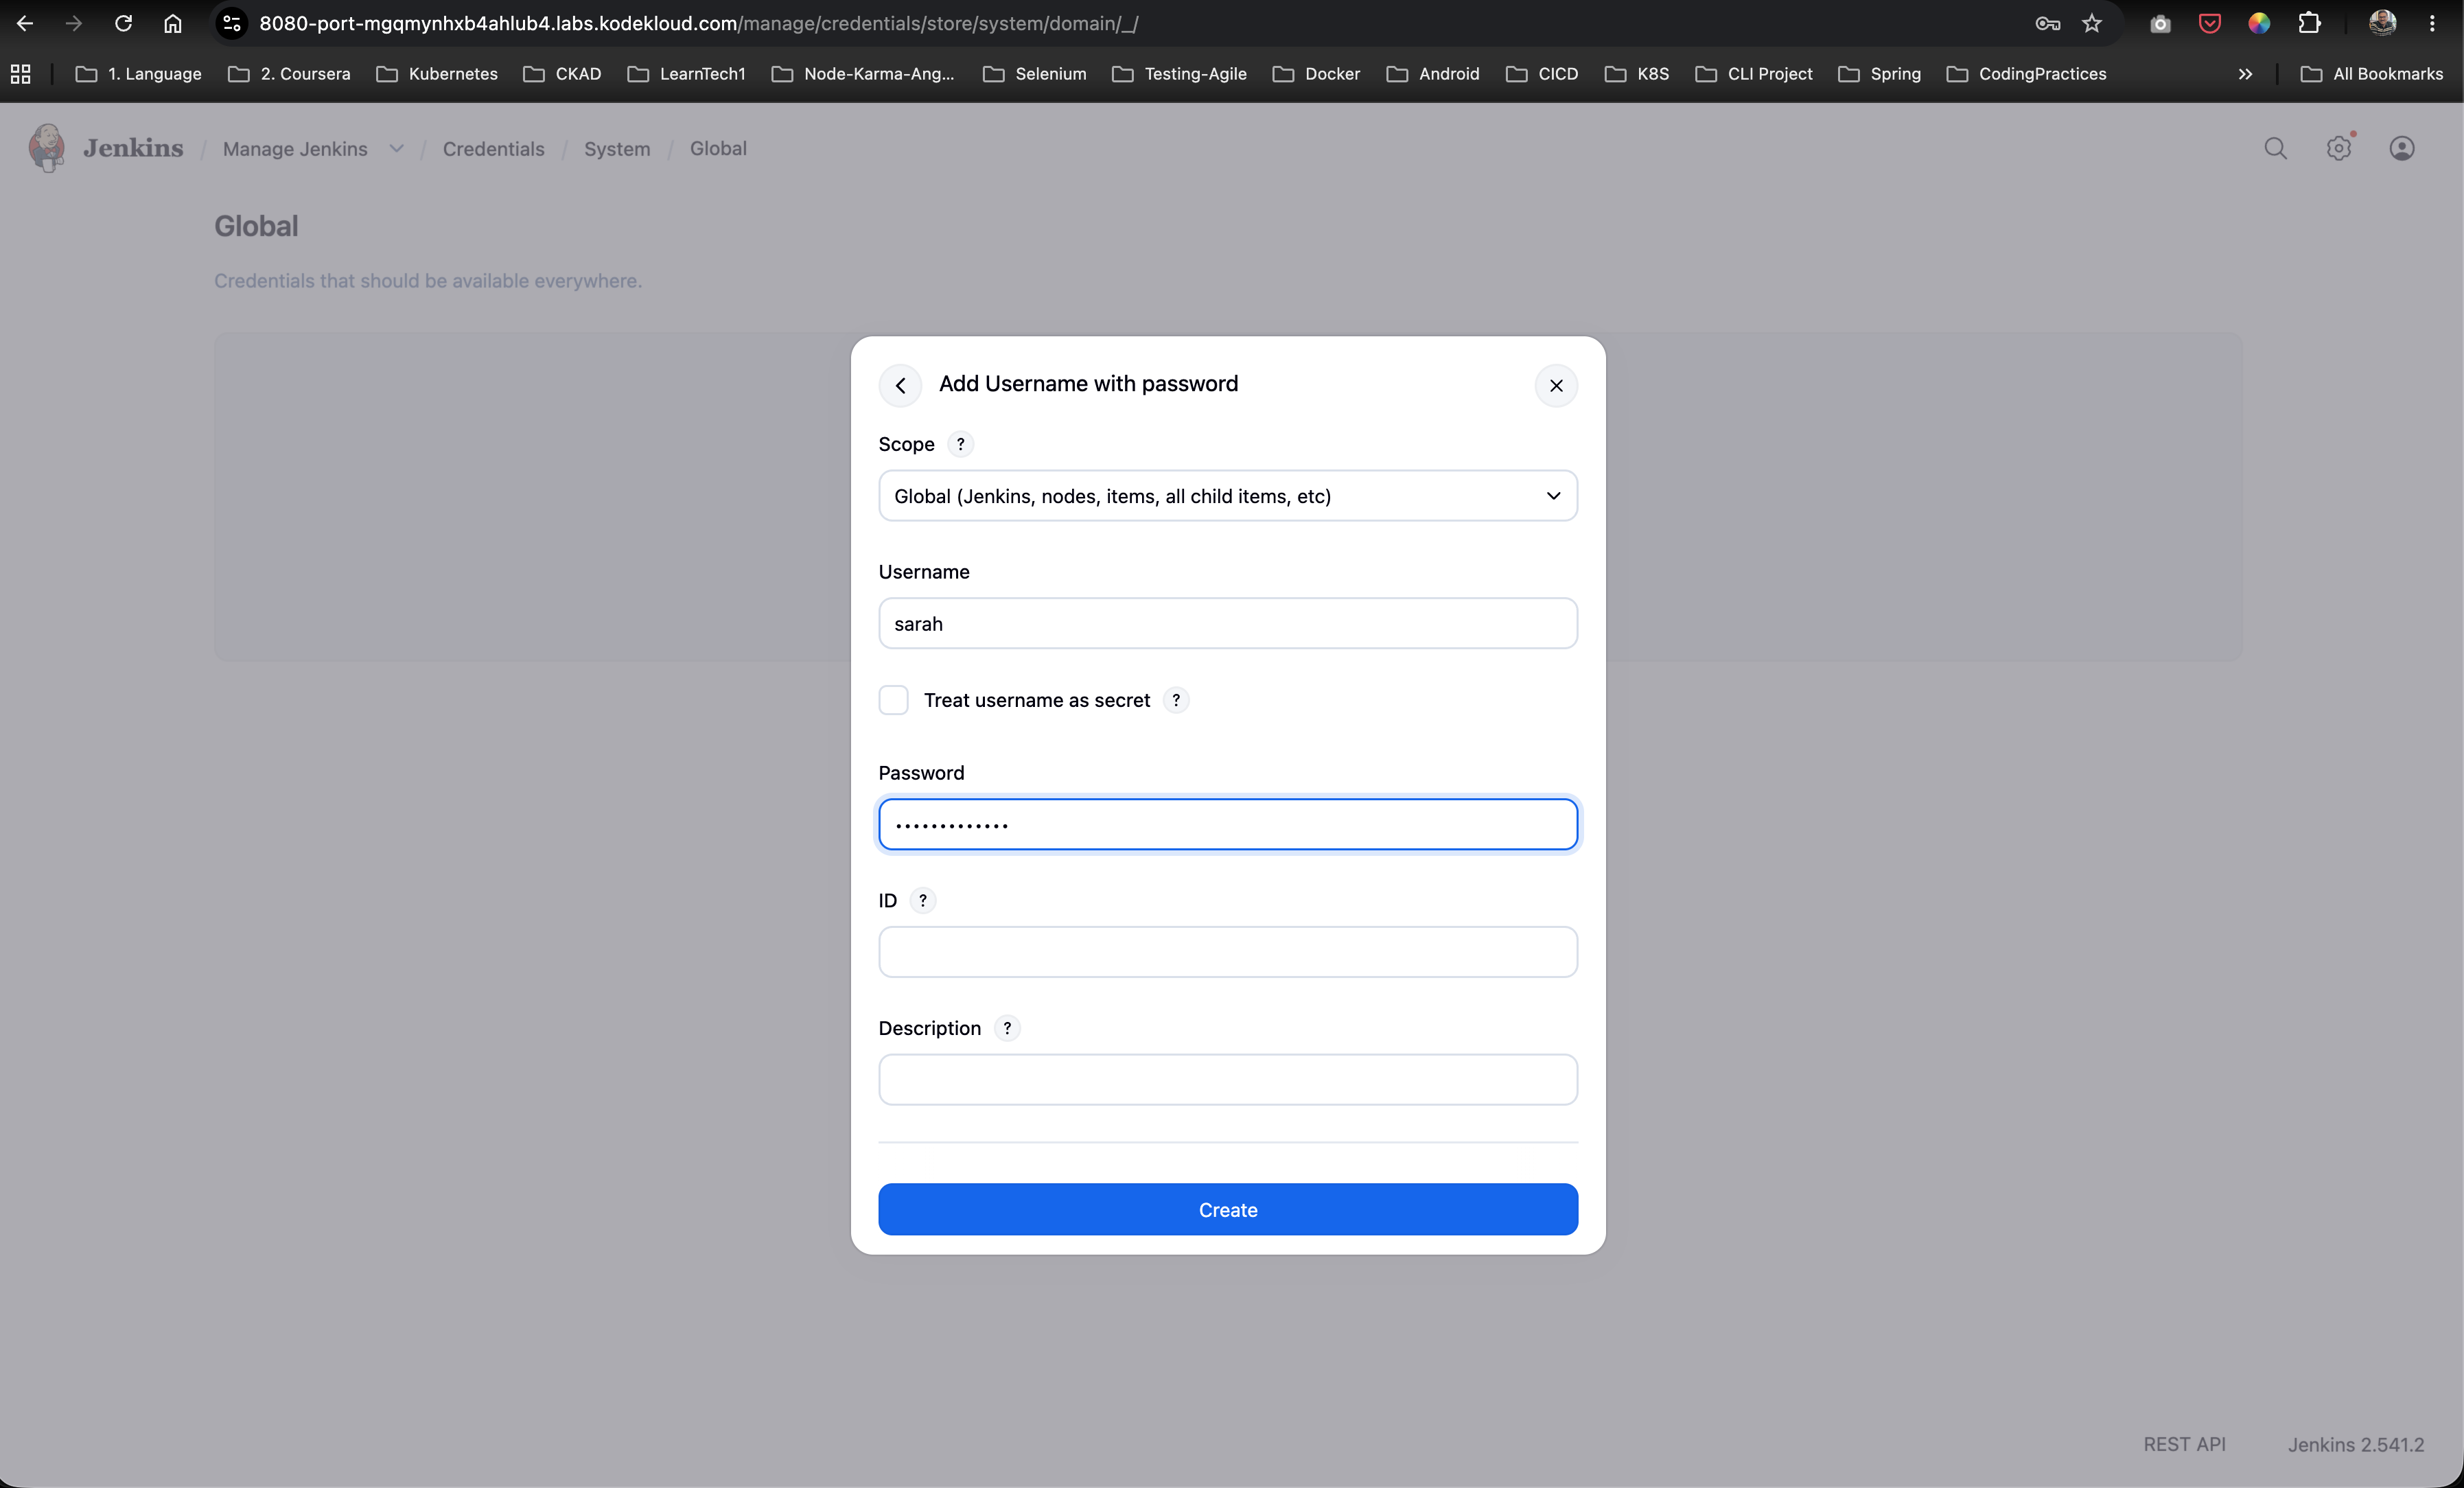The image size is (2464, 1488).
Task: Open the CICD bookmark folder
Action: pos(1542,74)
